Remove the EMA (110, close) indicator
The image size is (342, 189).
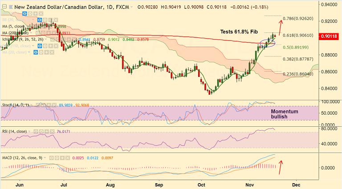(x=56, y=46)
